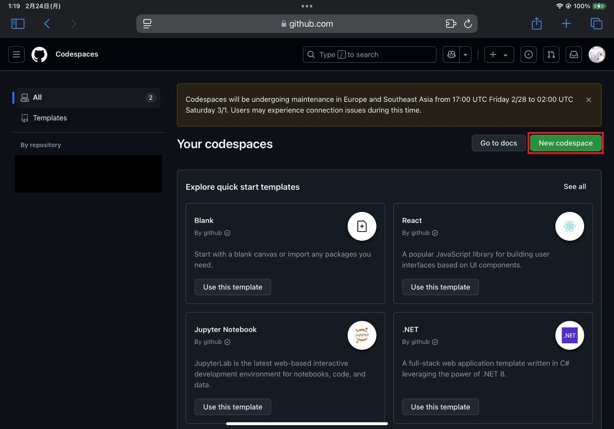
Task: Click the Issues icon in the header
Action: (x=528, y=55)
